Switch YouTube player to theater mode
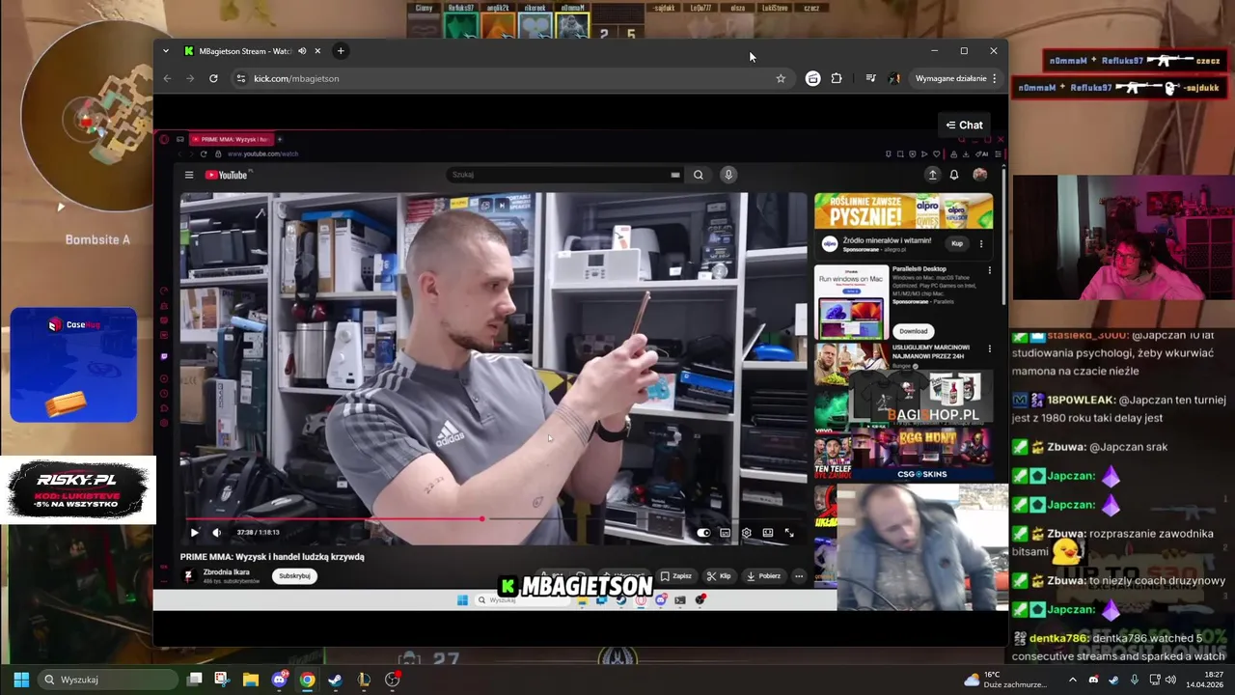The width and height of the screenshot is (1235, 695). (x=768, y=533)
